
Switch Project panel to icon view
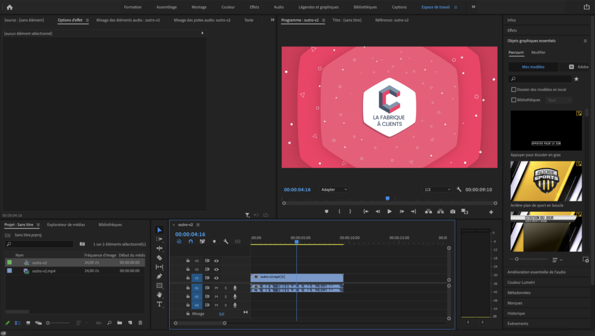click(x=28, y=323)
